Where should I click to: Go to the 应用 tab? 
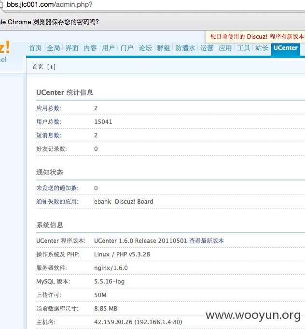(225, 48)
